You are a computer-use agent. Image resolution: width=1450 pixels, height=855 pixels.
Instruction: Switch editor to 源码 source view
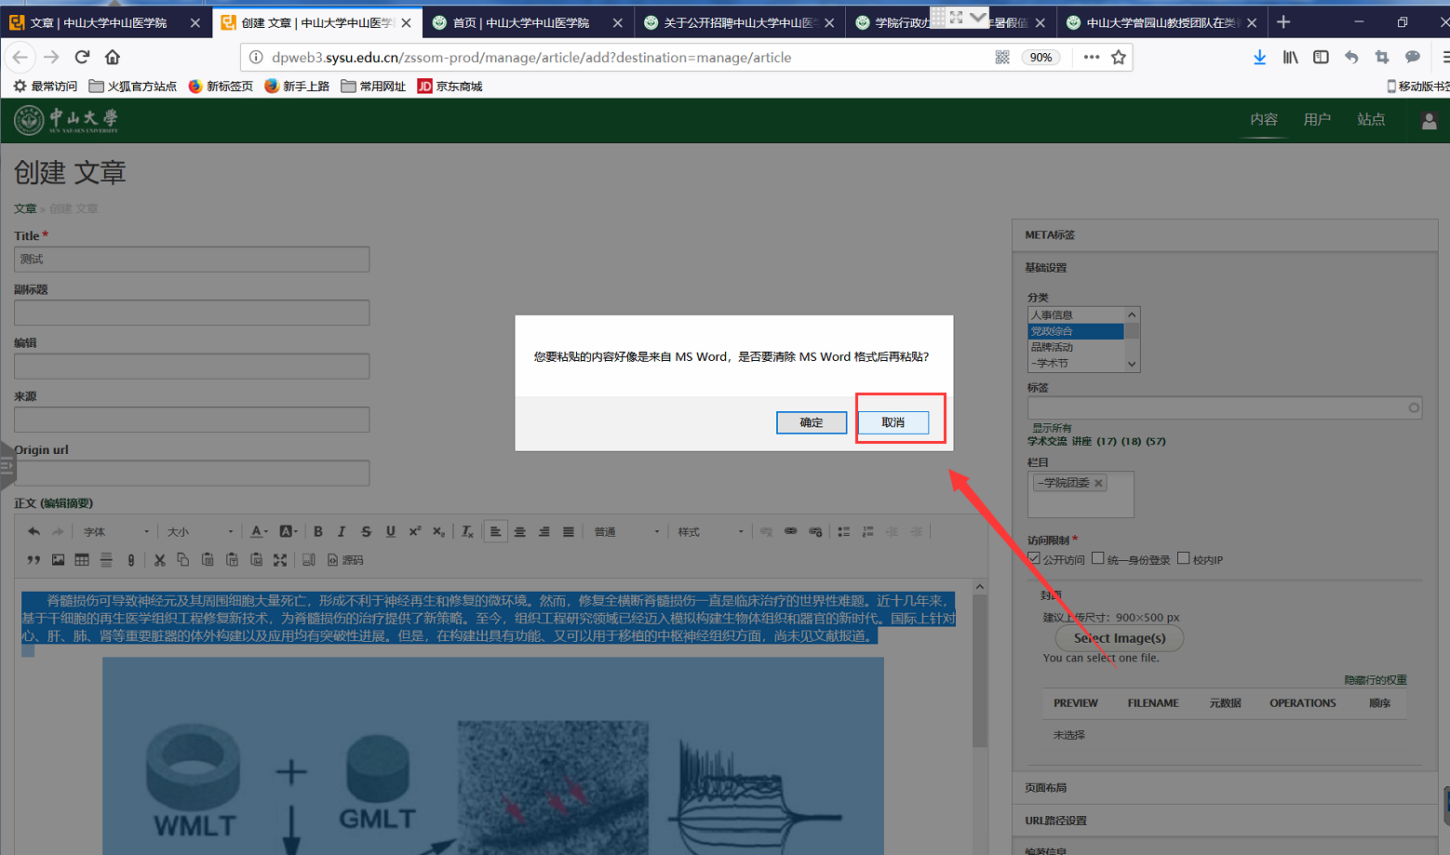345,560
